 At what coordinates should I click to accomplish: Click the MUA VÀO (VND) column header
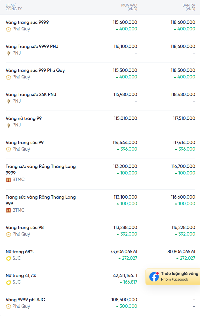click(x=129, y=7)
